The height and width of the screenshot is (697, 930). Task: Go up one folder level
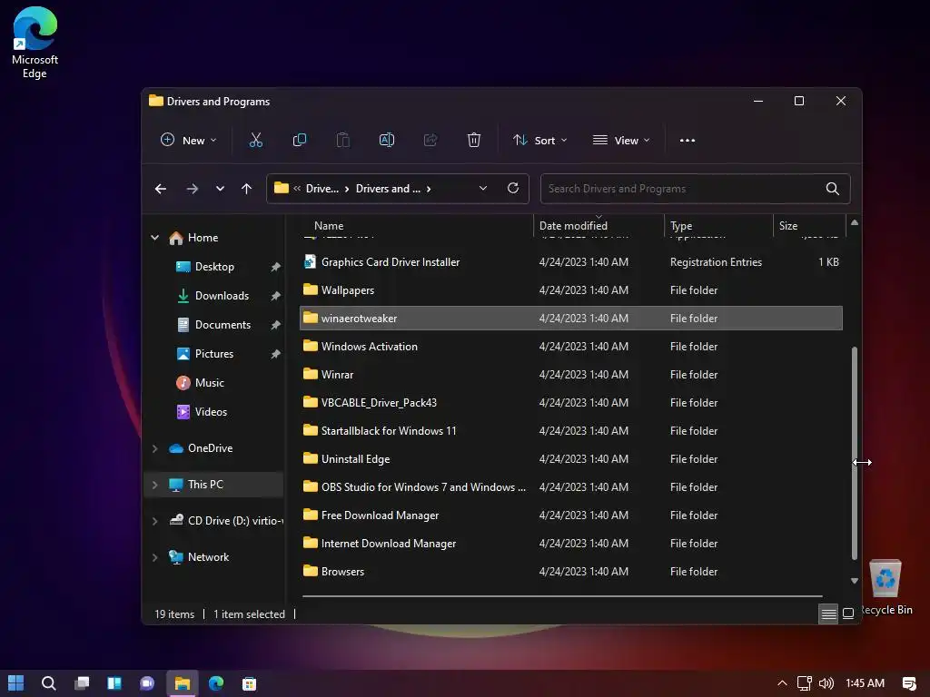pyautogui.click(x=247, y=189)
